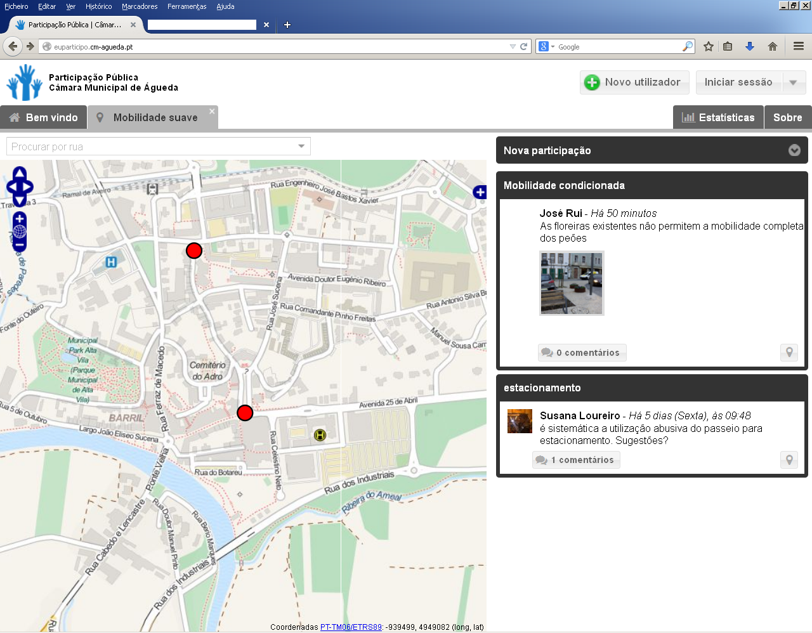Close the Mobilidade suave tab
812x633 pixels.
pos(212,111)
